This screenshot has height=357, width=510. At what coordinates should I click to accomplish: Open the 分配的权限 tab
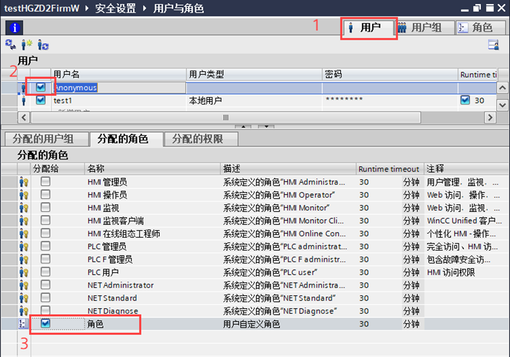[198, 139]
